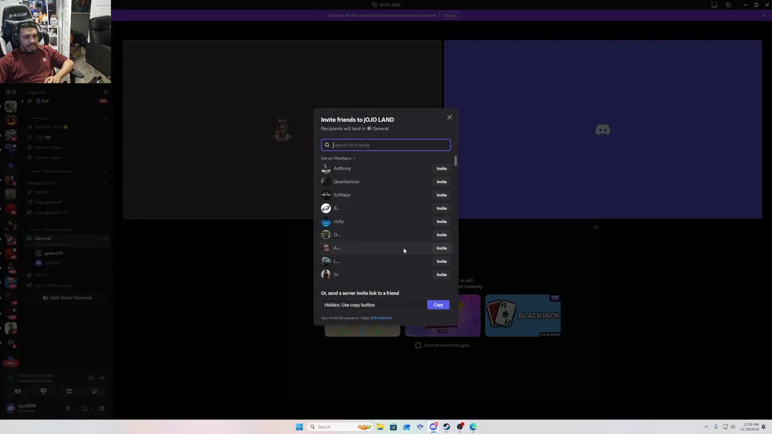Click Hide Voice Channels button
The image size is (772, 434).
tap(67, 298)
